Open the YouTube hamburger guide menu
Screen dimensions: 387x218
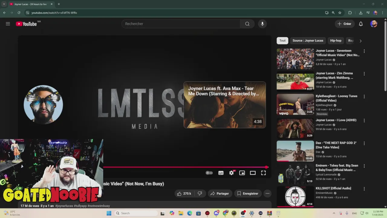[x=8, y=24]
